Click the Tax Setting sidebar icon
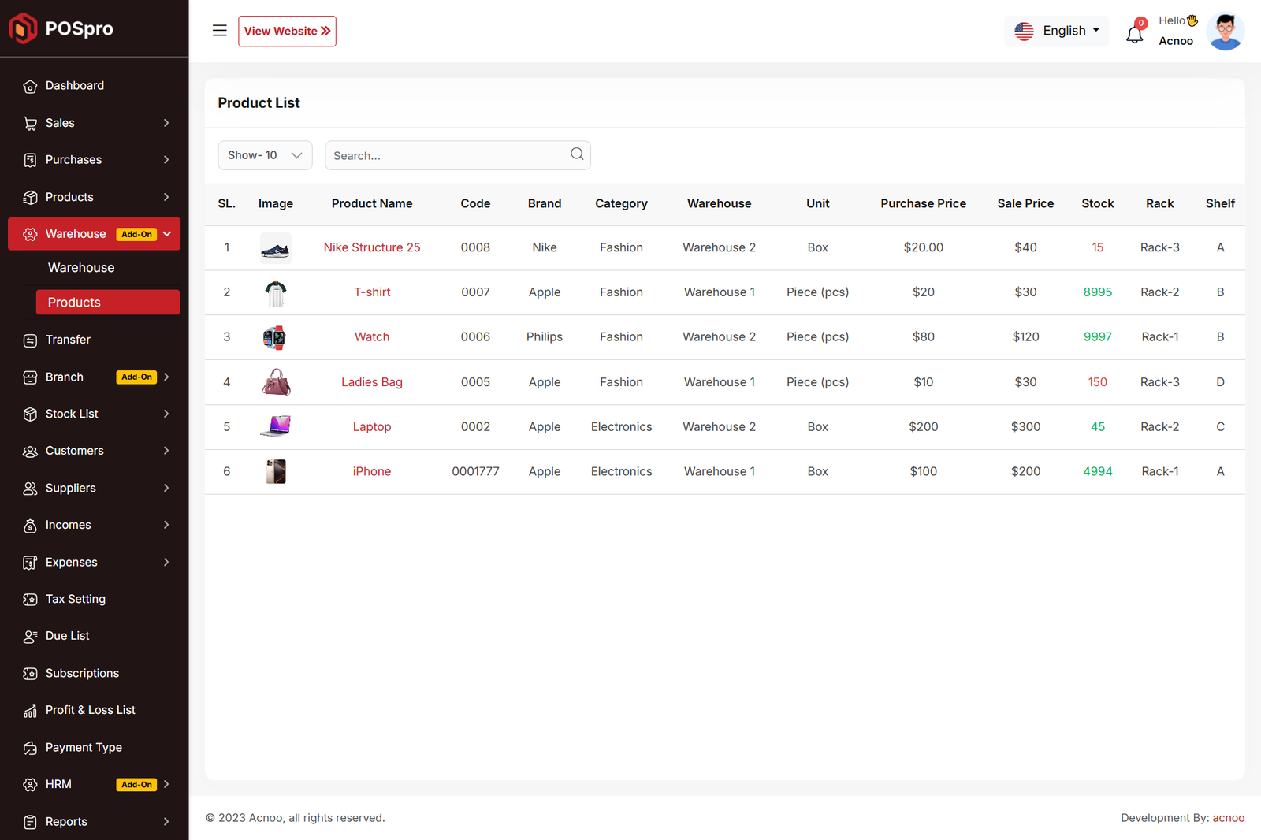Viewport: 1261px width, 840px height. click(30, 600)
